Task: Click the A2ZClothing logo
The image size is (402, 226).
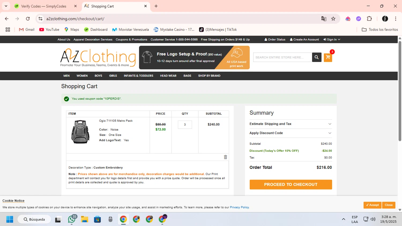Action: pyautogui.click(x=98, y=58)
